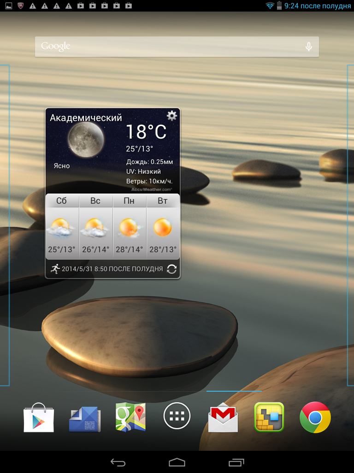Open Google Maps from the dock
Image resolution: width=354 pixels, height=473 pixels.
pos(130,417)
